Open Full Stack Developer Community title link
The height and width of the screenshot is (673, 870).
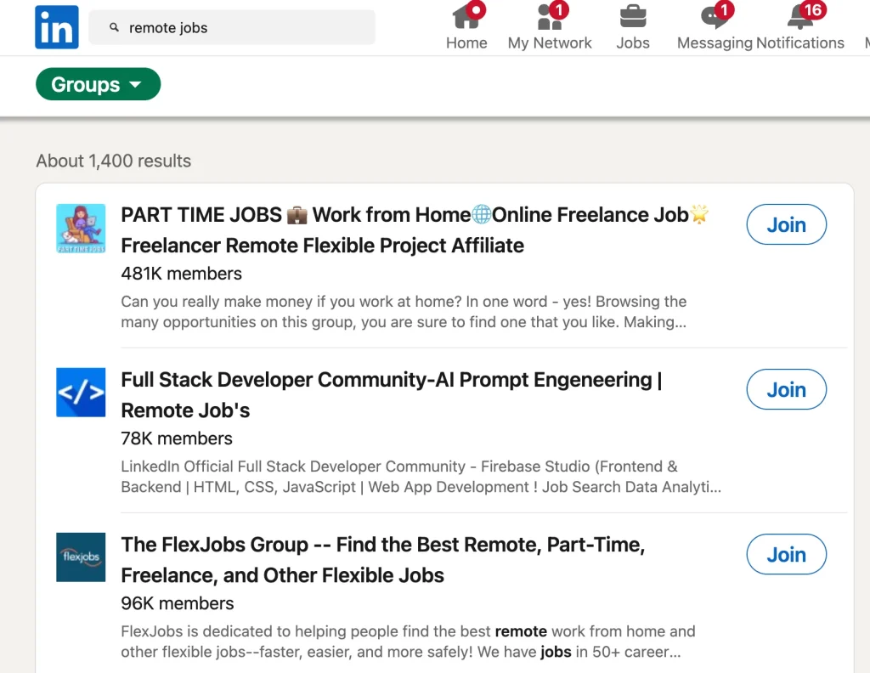point(391,394)
